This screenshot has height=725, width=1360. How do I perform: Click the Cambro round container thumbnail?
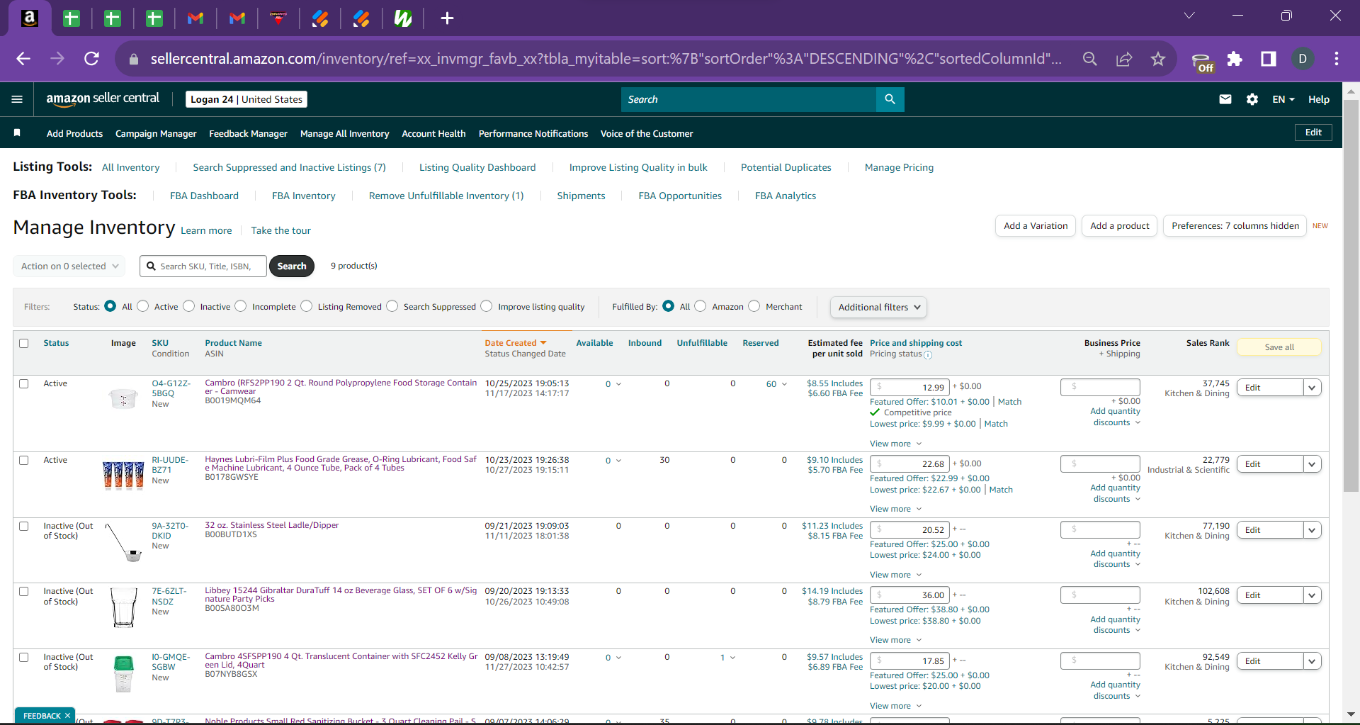123,398
